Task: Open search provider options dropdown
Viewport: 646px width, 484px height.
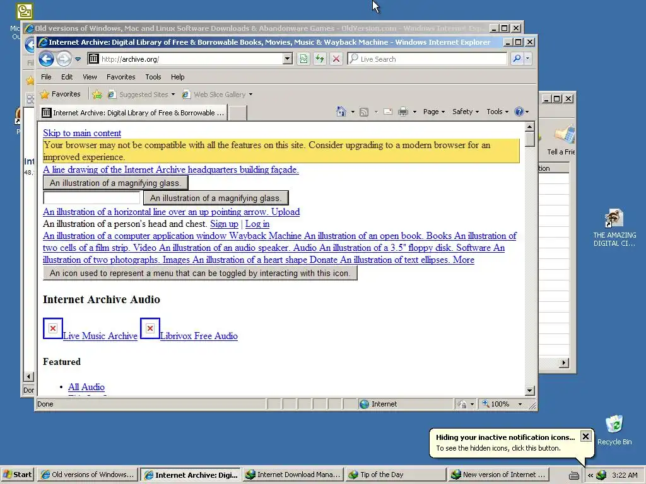Action: click(528, 59)
